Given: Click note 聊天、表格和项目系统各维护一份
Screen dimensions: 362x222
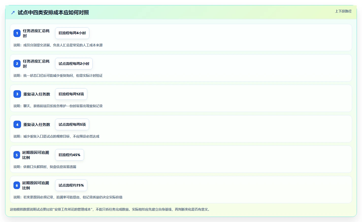Looking at the screenshot, I should 58,106.
